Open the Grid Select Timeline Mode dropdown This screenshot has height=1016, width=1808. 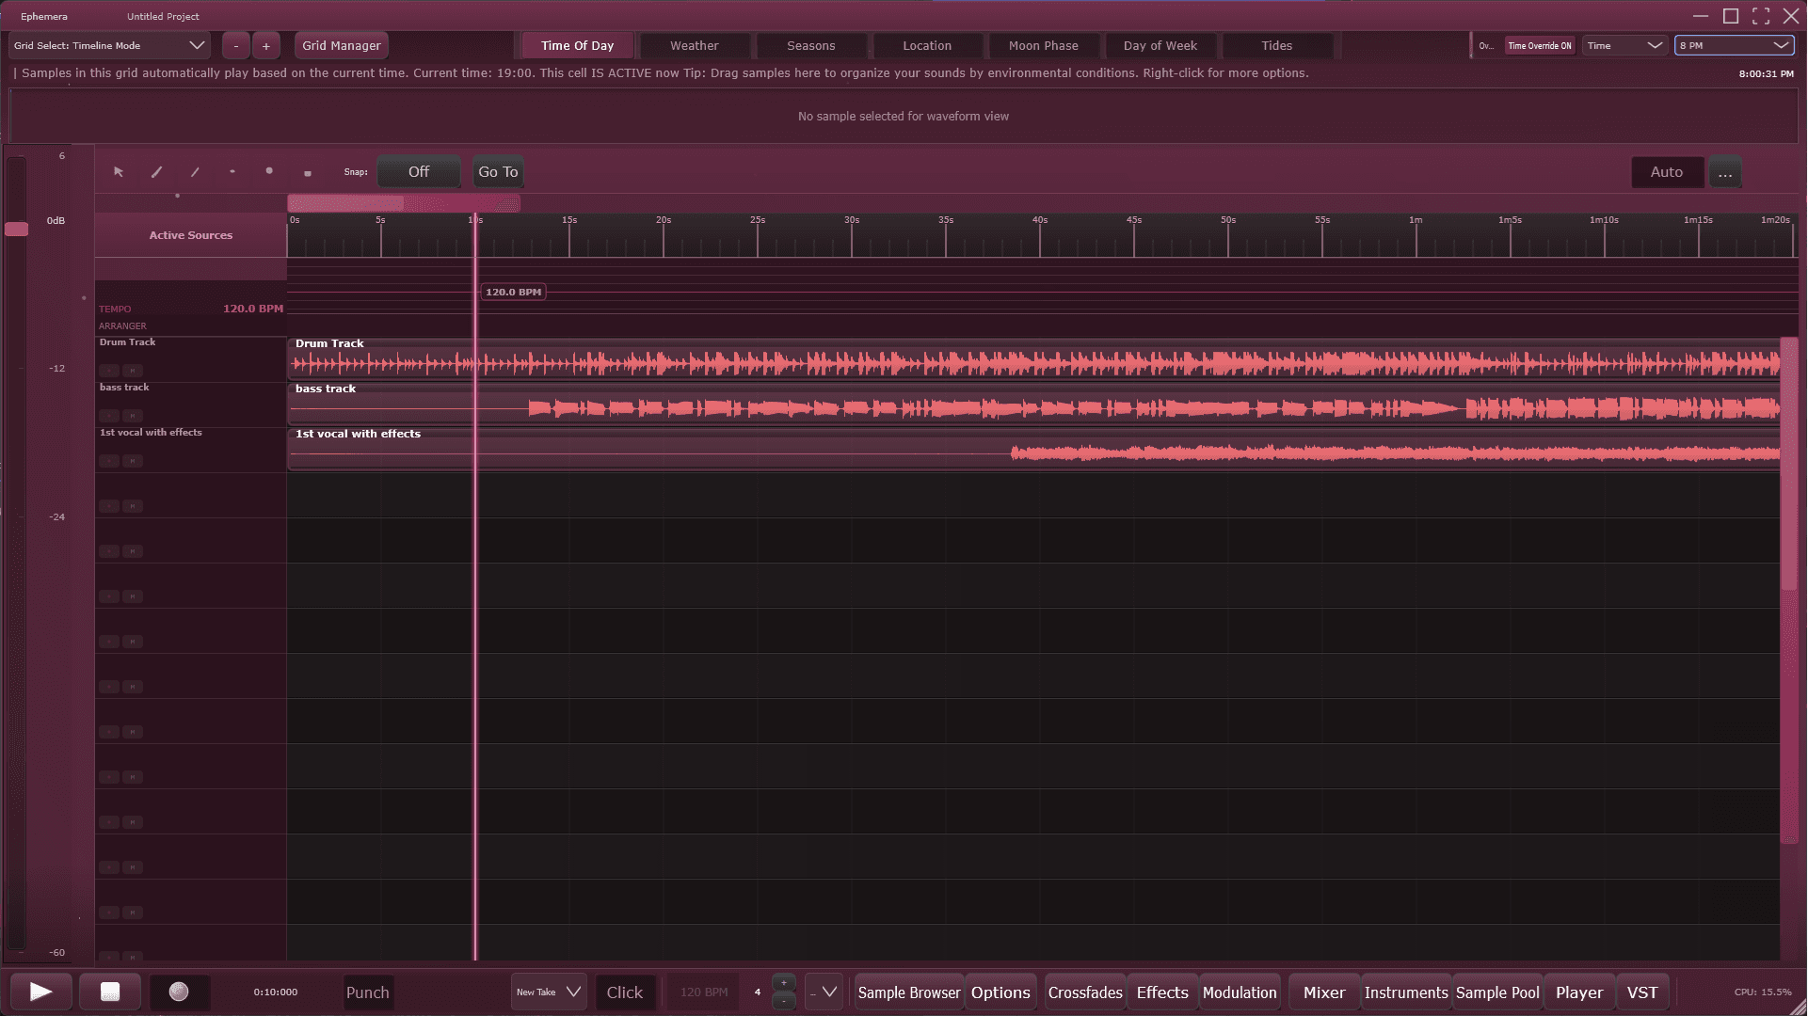(x=109, y=45)
